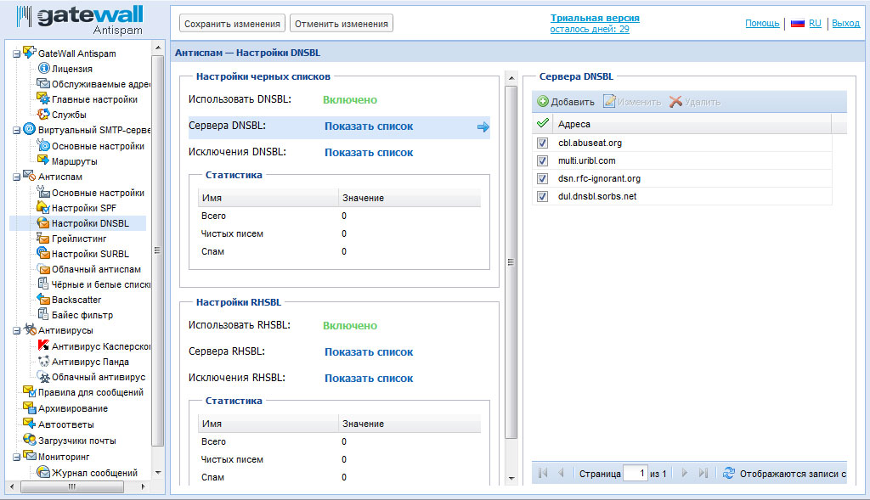Click the Журнал сообщений icon
Image resolution: width=870 pixels, height=500 pixels.
(43, 472)
